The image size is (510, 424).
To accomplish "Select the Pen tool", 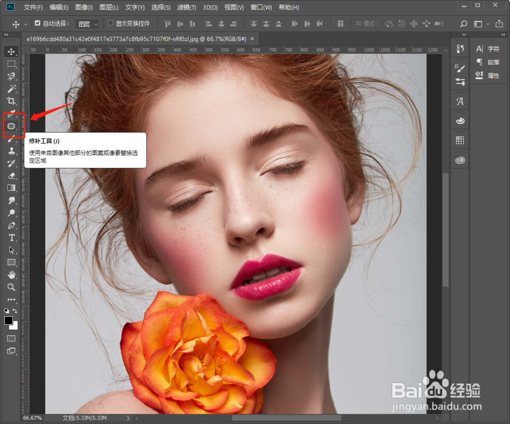I will [x=11, y=226].
